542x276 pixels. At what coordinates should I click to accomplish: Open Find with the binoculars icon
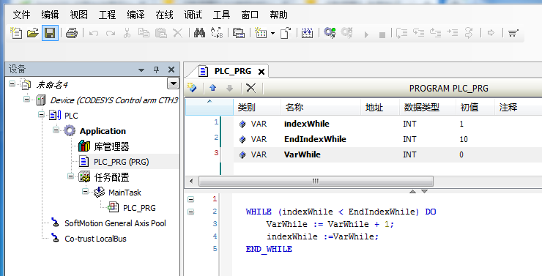click(199, 33)
